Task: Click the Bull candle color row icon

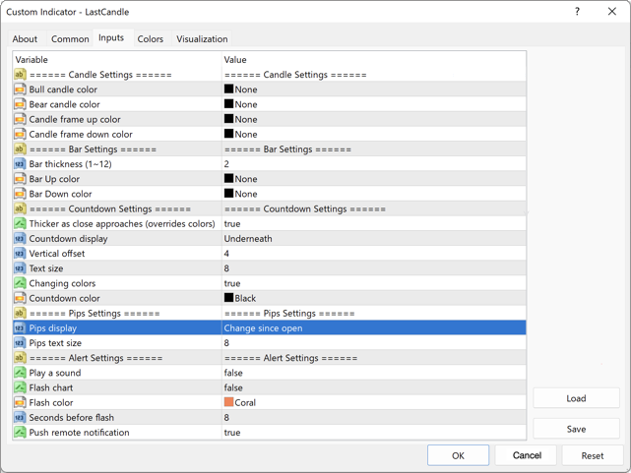Action: [20, 89]
